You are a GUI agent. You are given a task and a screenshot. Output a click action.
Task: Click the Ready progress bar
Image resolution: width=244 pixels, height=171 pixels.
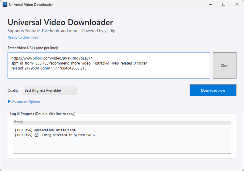[x=122, y=122]
